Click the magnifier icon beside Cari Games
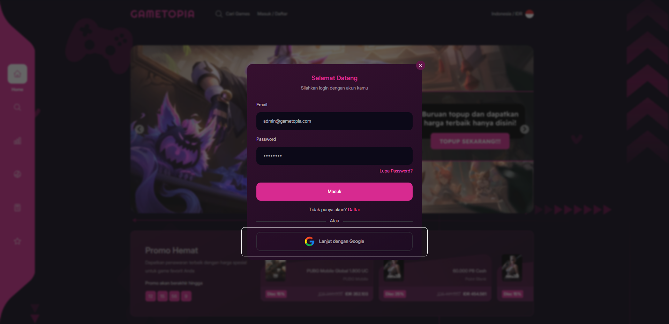 [219, 14]
